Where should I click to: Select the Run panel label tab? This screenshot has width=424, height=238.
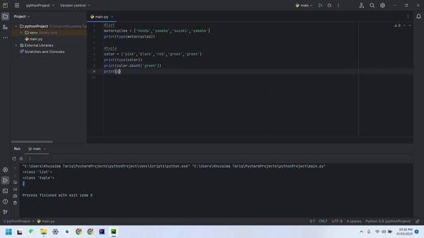pyautogui.click(x=17, y=149)
